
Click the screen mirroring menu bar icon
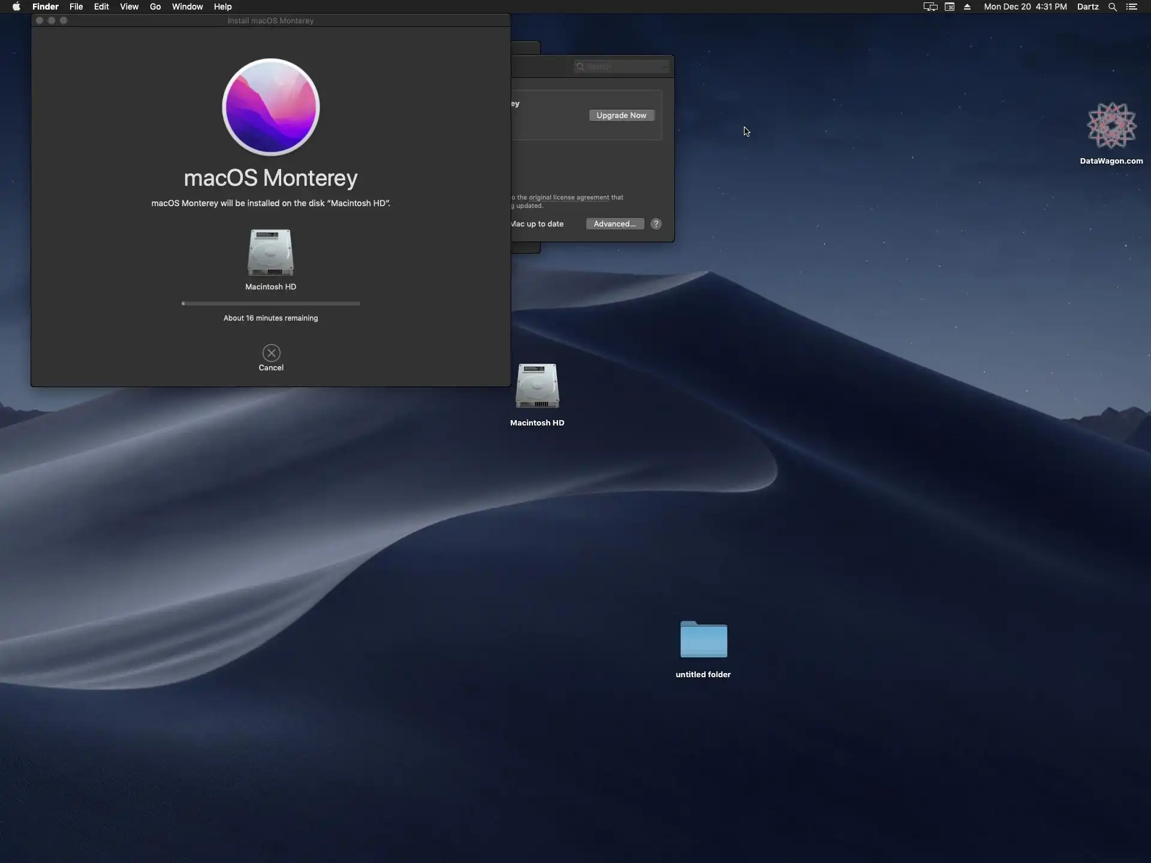click(930, 7)
